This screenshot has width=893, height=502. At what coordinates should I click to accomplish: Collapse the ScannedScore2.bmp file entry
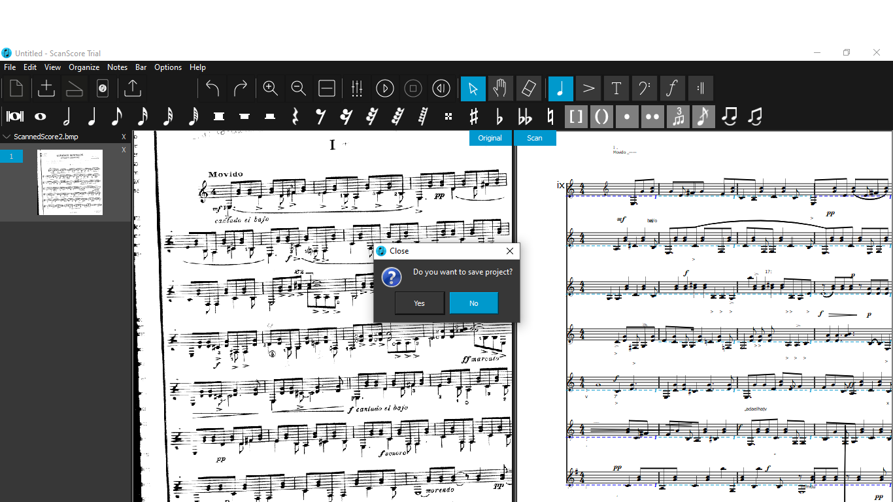tap(7, 137)
